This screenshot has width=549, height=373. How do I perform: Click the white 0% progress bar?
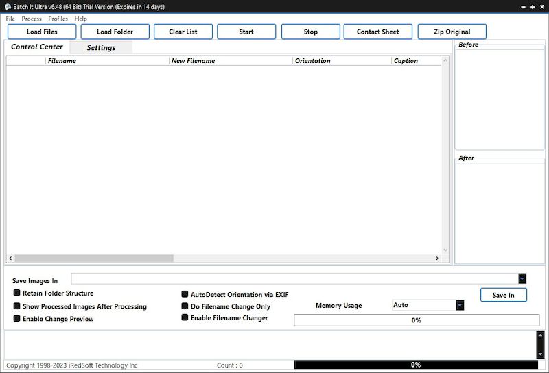pyautogui.click(x=417, y=320)
